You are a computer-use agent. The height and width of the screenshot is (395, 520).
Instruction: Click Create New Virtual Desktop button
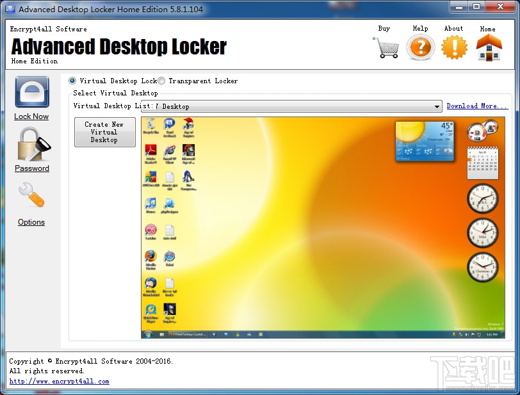click(105, 132)
